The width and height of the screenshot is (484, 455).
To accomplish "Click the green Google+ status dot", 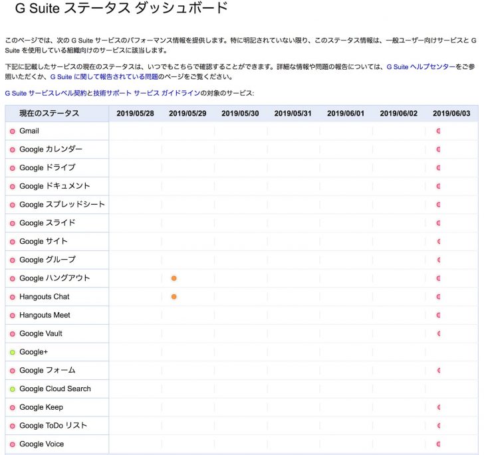I will tap(13, 352).
